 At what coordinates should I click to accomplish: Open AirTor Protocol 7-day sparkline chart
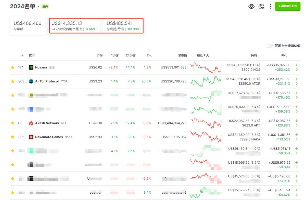(x=206, y=81)
